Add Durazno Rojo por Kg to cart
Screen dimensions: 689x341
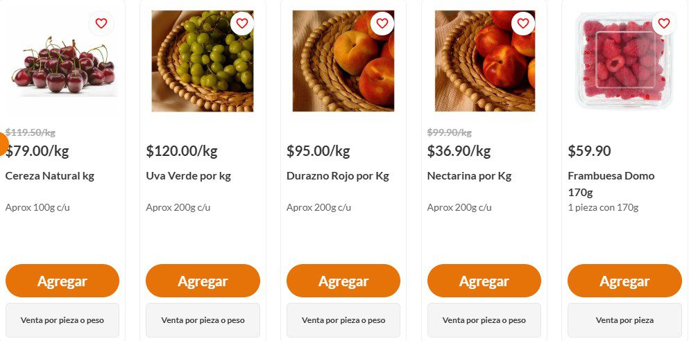(x=343, y=281)
